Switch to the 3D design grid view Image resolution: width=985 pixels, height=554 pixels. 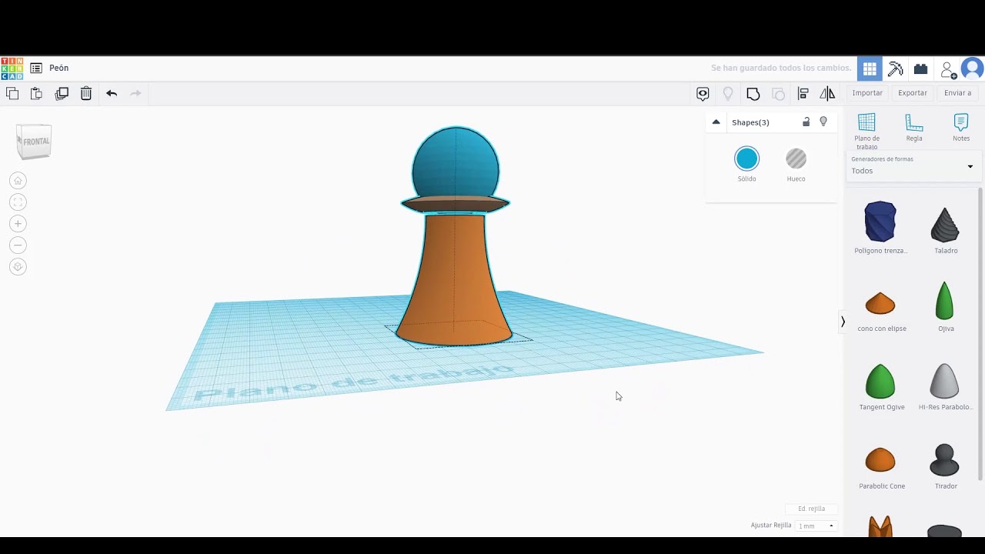(870, 68)
